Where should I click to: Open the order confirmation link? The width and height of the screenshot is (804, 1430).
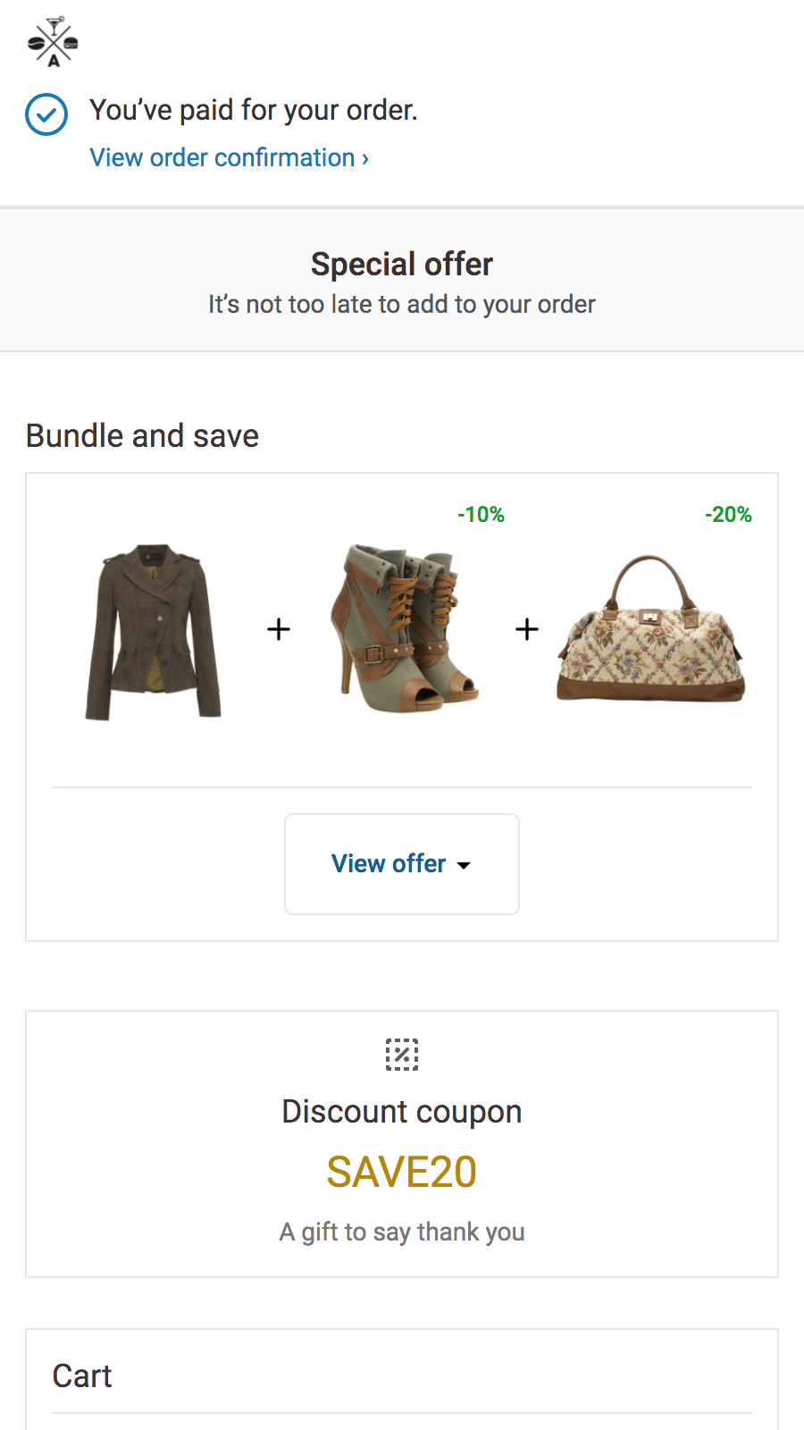[x=229, y=157]
